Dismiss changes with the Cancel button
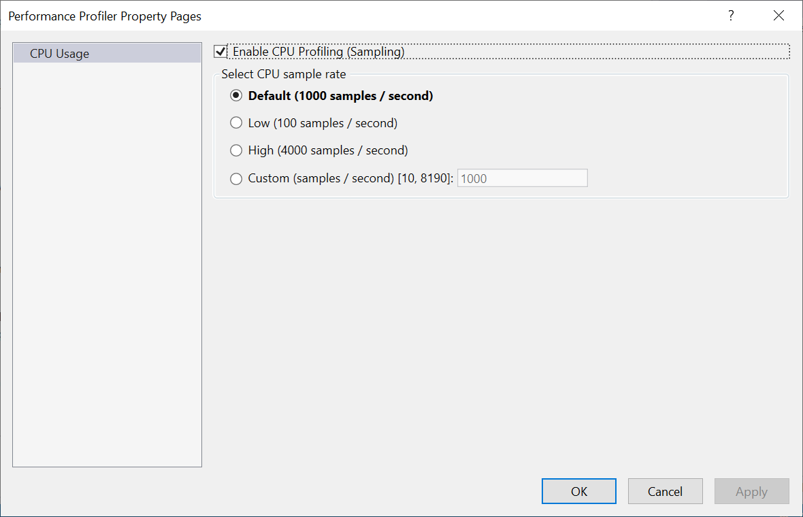This screenshot has height=517, width=803. point(666,491)
